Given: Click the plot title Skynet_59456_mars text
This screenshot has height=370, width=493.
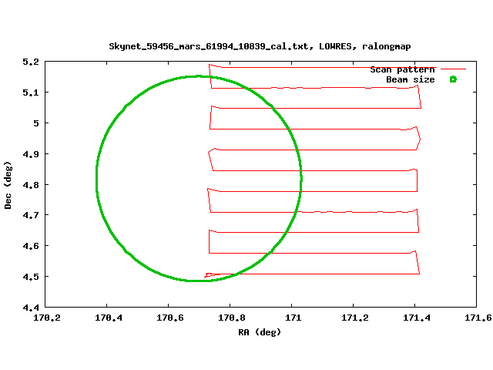Looking at the screenshot, I should (260, 46).
